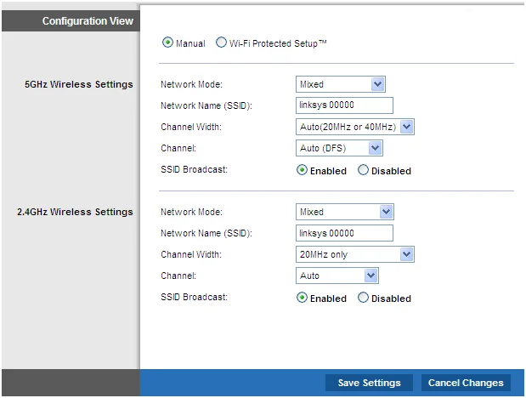This screenshot has height=398, width=526.
Task: Open 2.4GHz Channel Auto dropdown
Action: coord(337,276)
